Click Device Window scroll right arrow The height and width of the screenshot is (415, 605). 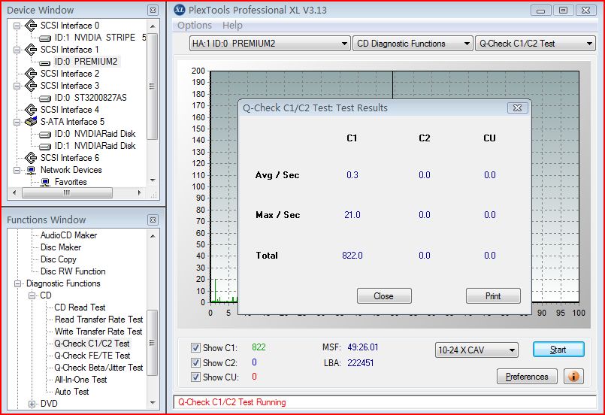[x=139, y=192]
